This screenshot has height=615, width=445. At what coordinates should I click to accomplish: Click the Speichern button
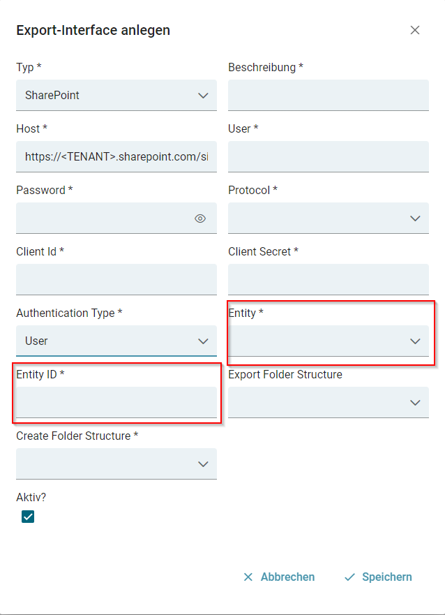pos(378,577)
